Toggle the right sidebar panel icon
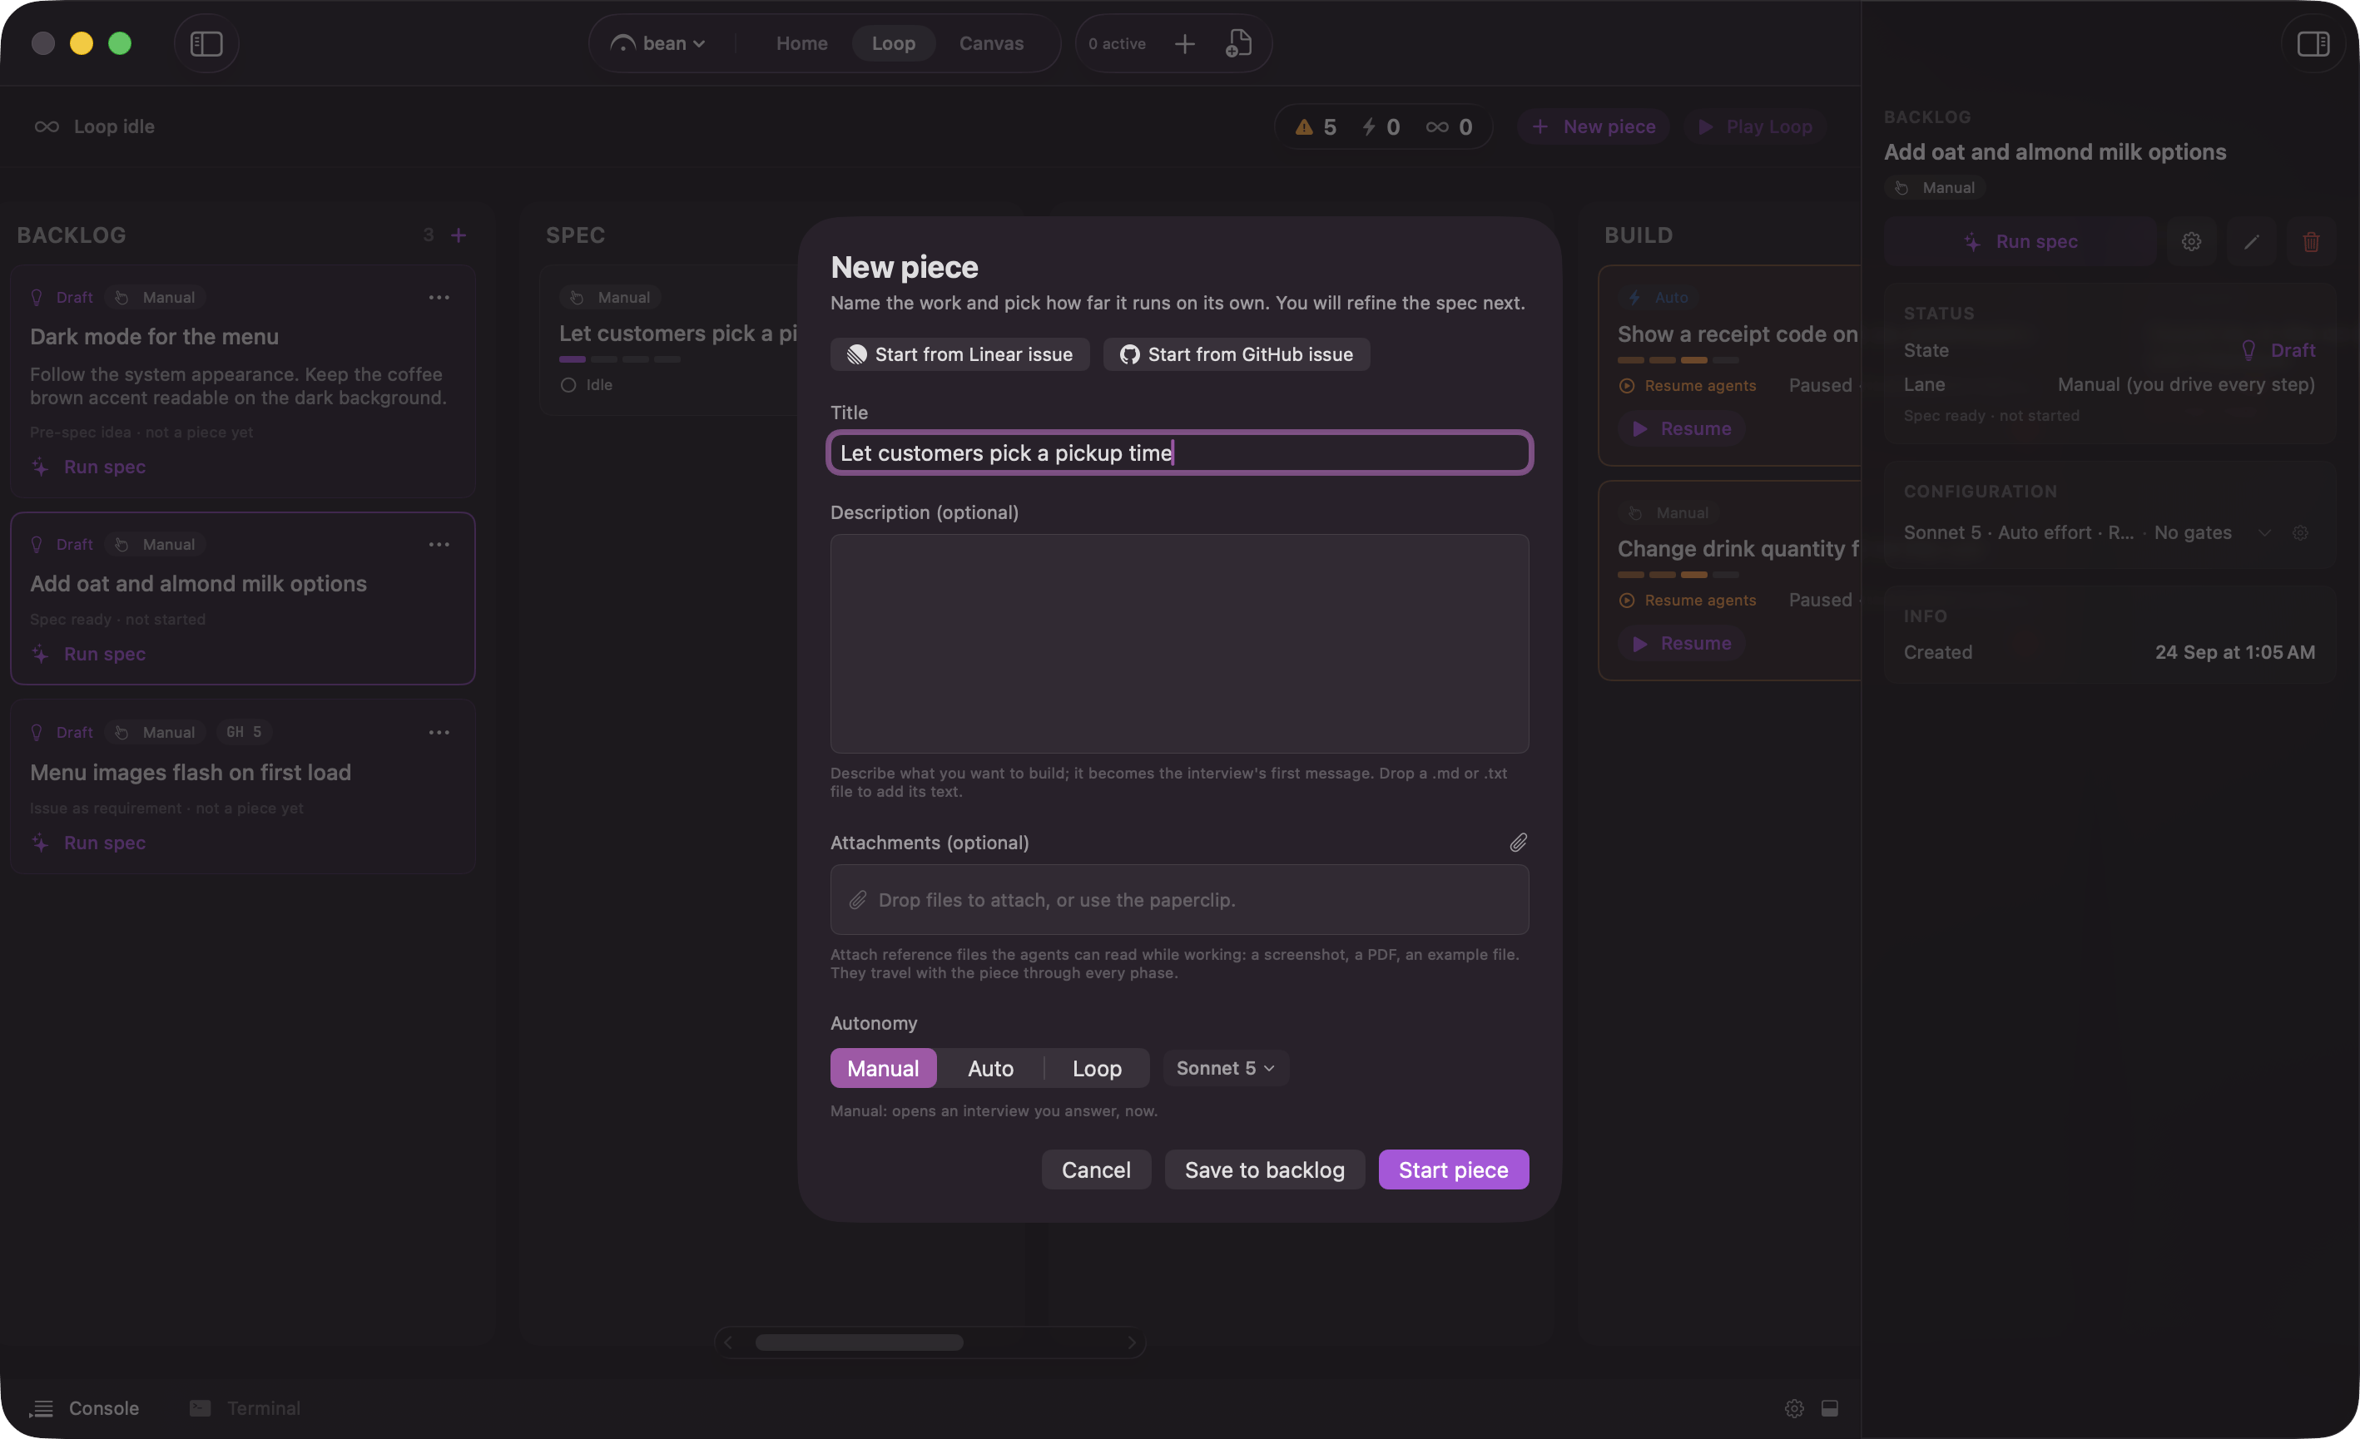 pos(2313,44)
